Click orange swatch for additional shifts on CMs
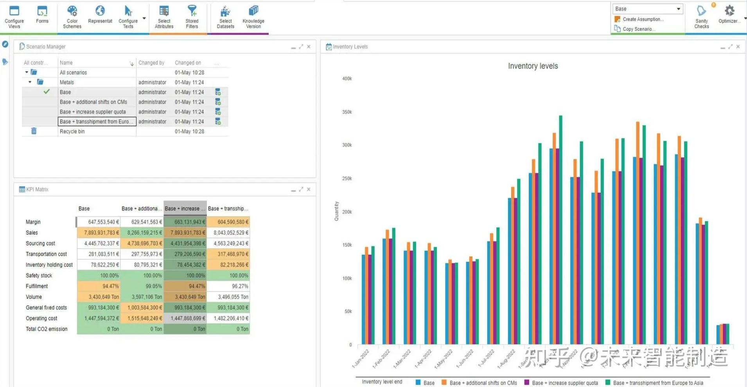This screenshot has height=387, width=747. pos(444,383)
